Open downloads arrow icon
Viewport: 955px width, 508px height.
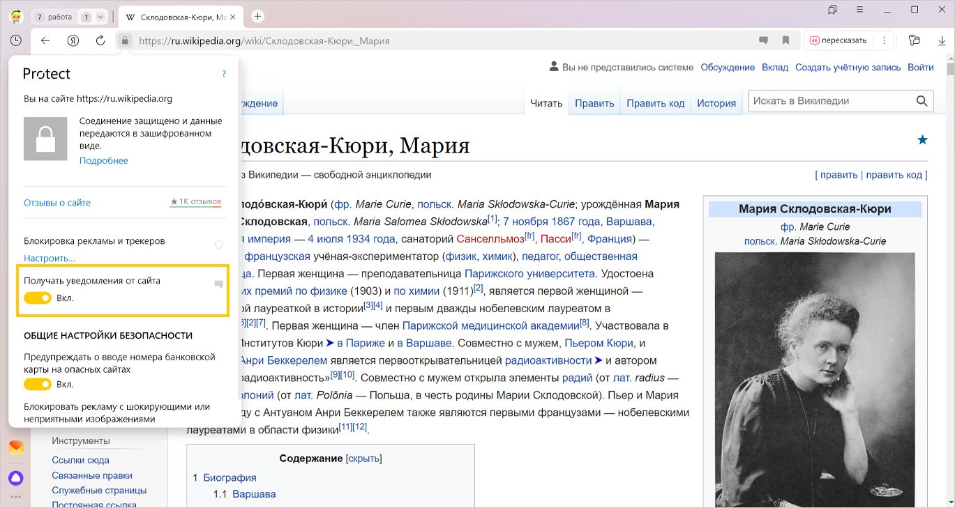pos(941,40)
